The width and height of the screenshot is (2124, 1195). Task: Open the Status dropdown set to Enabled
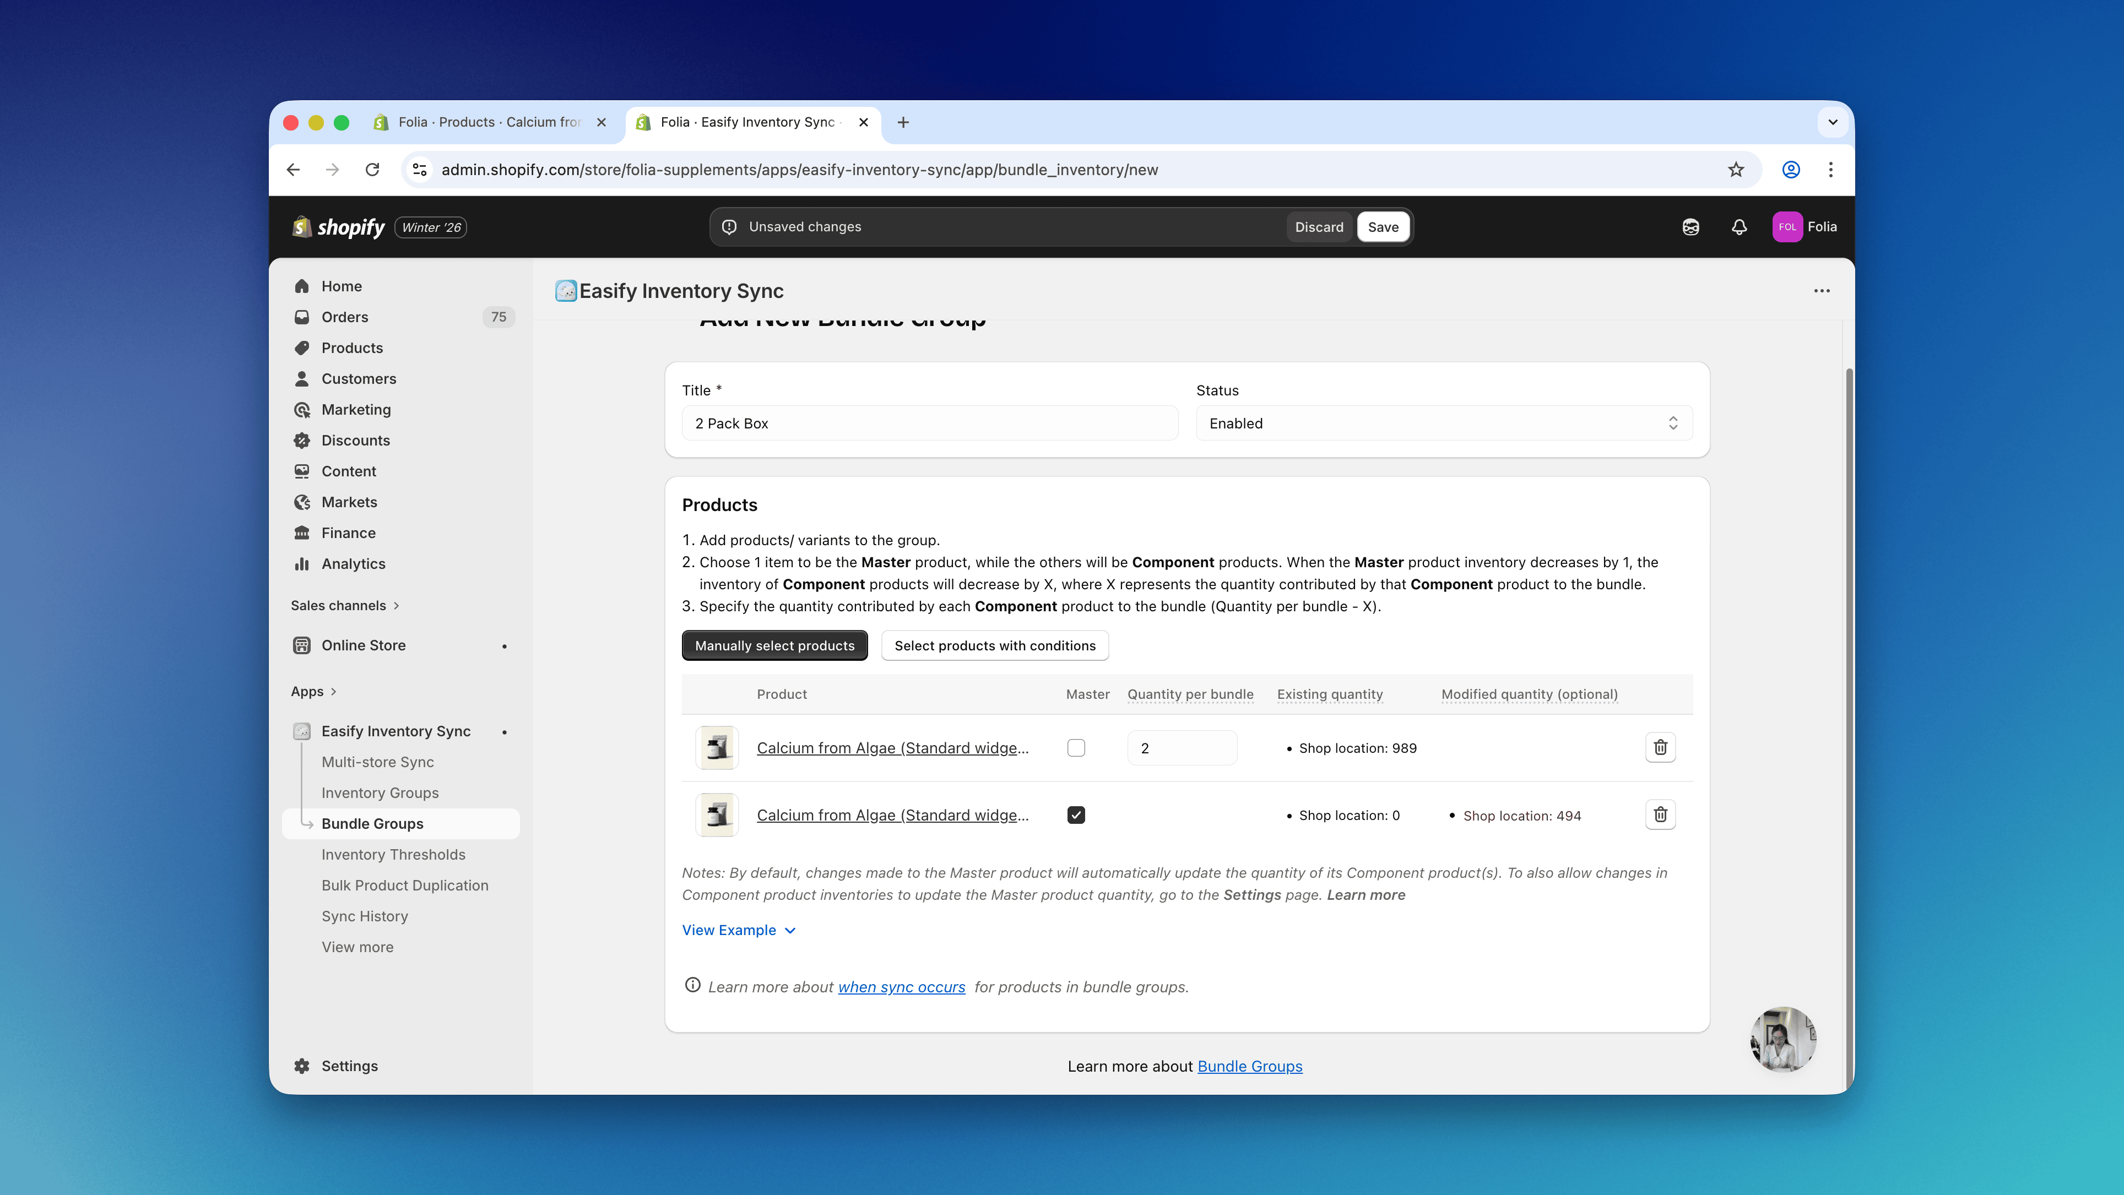click(1444, 423)
